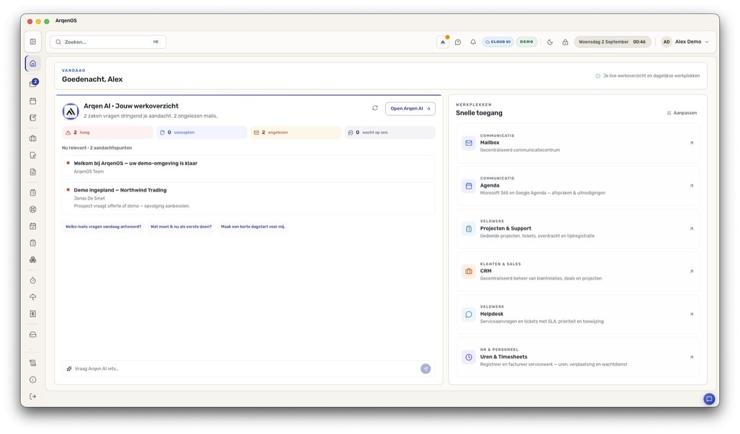The height and width of the screenshot is (434, 740).
Task: Select the '2 ongelezen' filter
Action: point(295,133)
